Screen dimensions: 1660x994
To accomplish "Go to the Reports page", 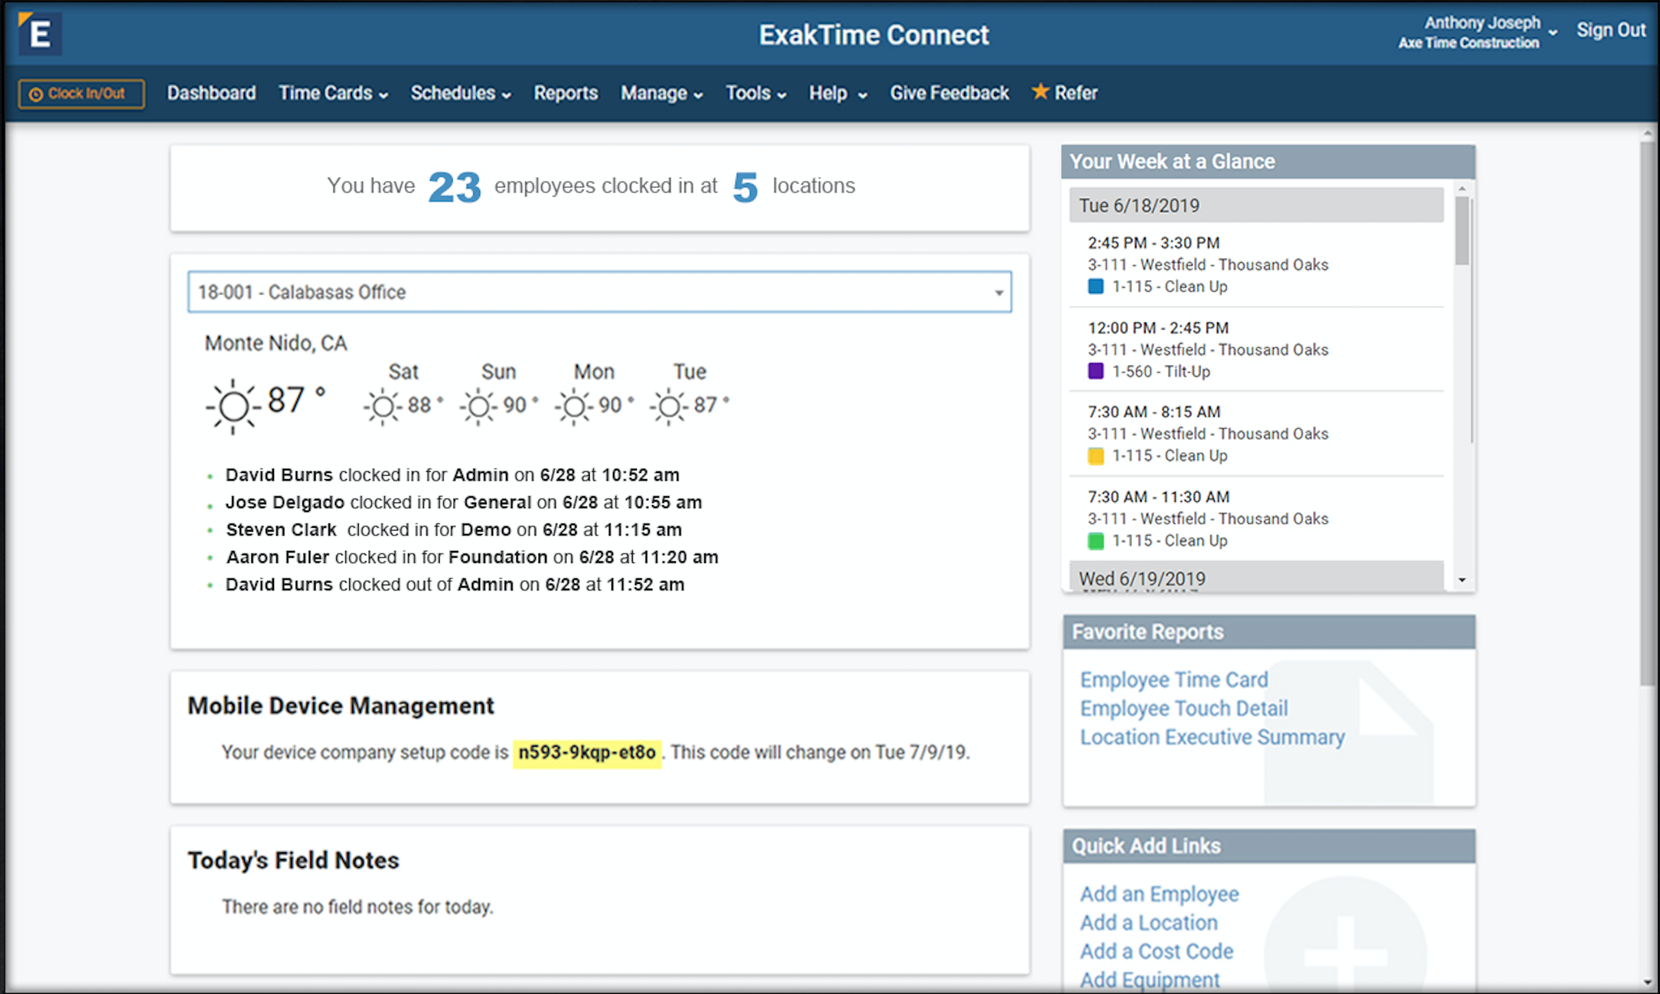I will [566, 93].
